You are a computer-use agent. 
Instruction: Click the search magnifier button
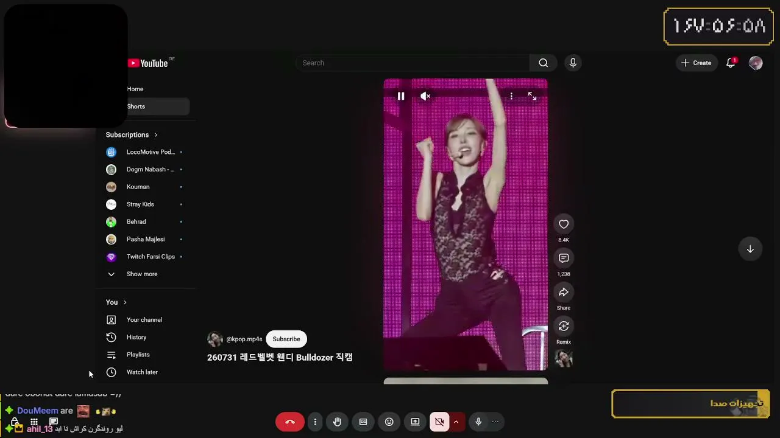click(544, 63)
